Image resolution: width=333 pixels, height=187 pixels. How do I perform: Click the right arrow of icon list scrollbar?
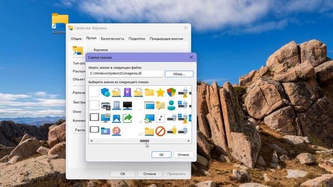pos(188,141)
